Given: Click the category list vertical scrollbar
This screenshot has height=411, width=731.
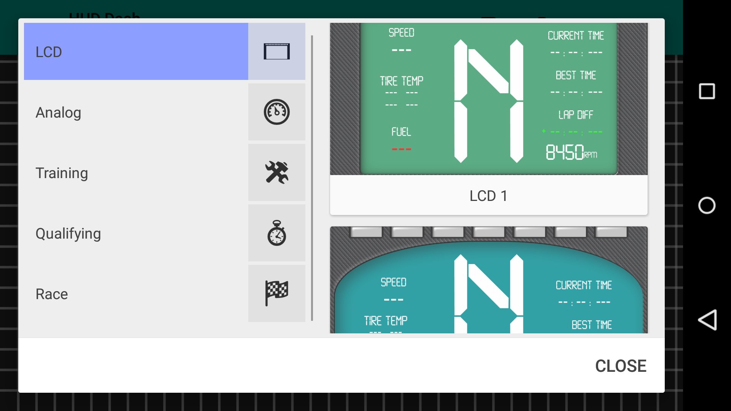Looking at the screenshot, I should [312, 178].
